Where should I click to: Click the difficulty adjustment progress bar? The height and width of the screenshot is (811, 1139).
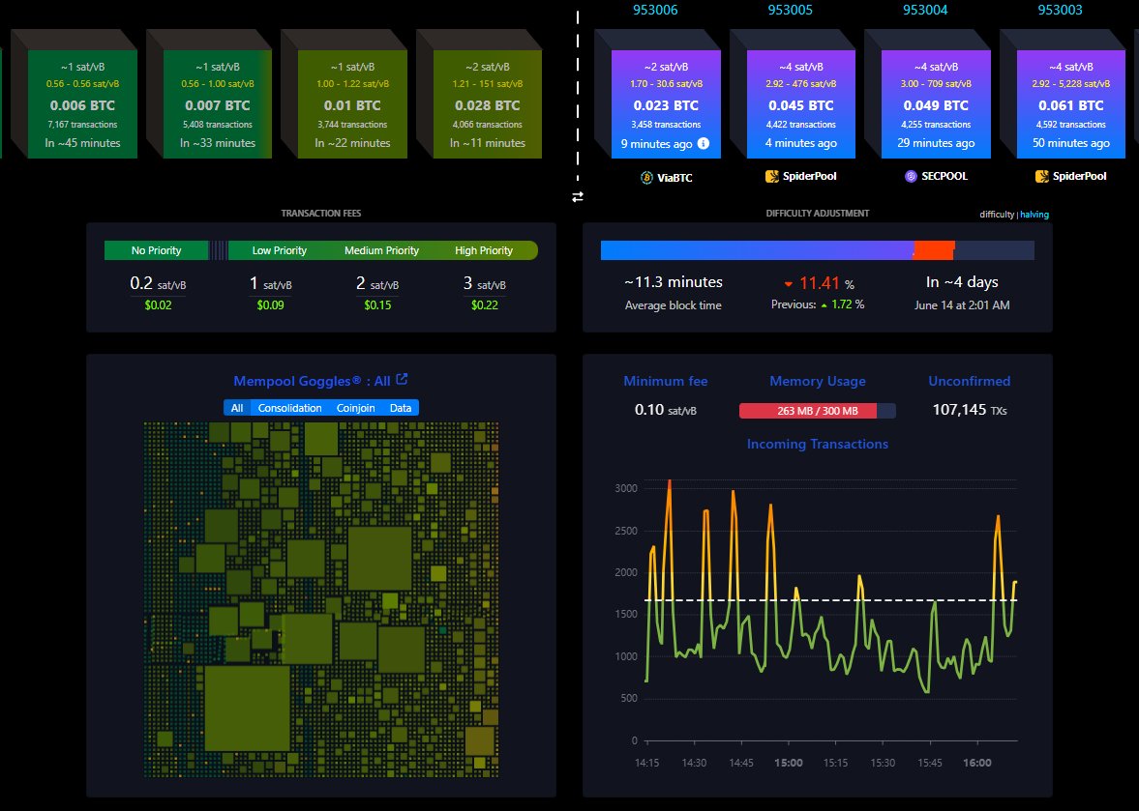817,250
